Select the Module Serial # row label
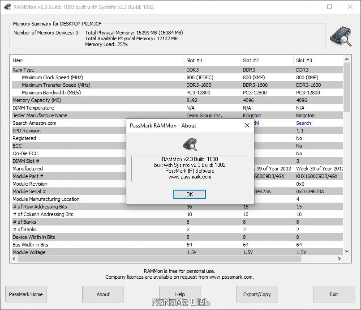The height and width of the screenshot is (310, 361). 29,191
